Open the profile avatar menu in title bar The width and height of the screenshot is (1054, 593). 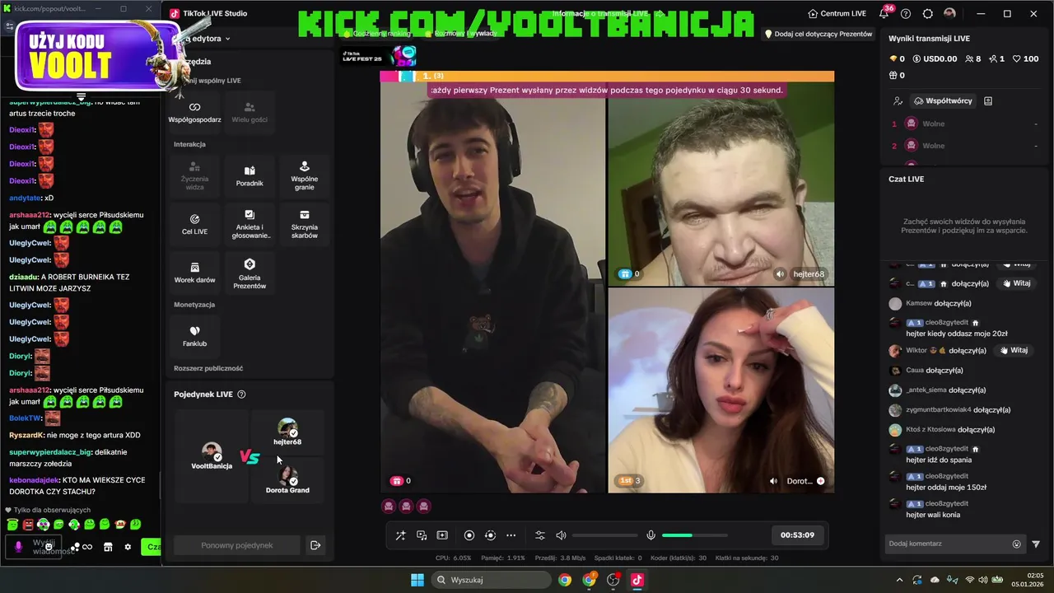[x=949, y=14]
